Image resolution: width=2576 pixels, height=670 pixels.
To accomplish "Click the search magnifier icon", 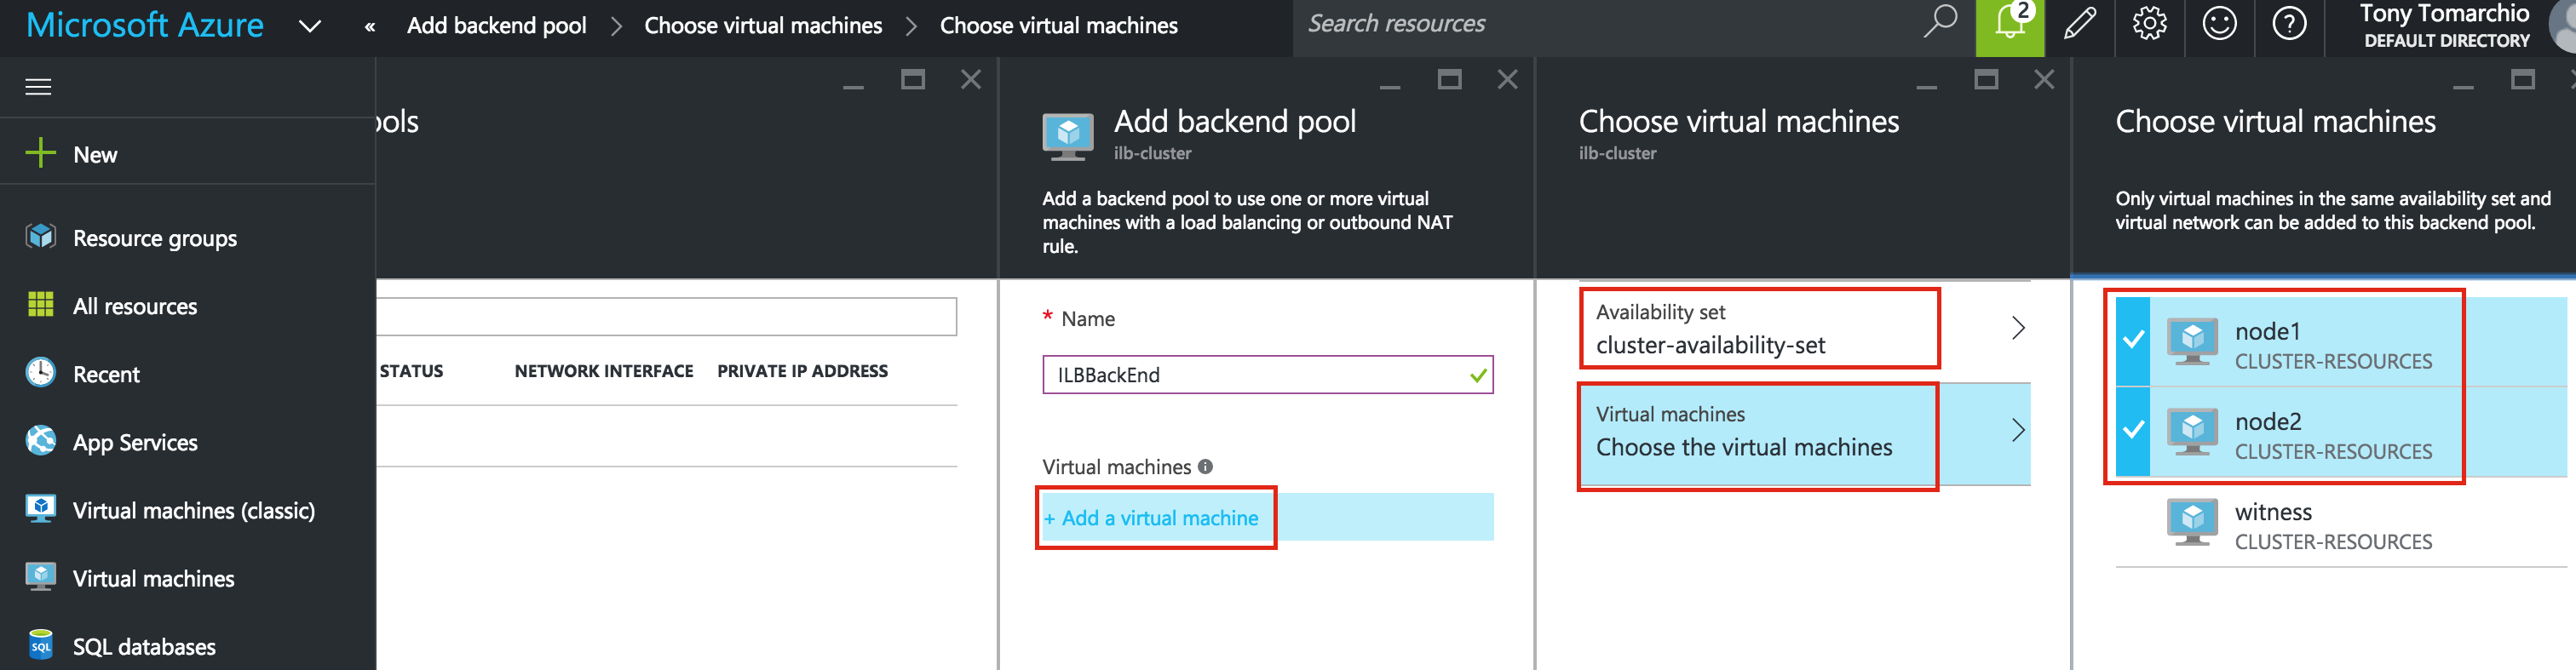I will (1940, 22).
